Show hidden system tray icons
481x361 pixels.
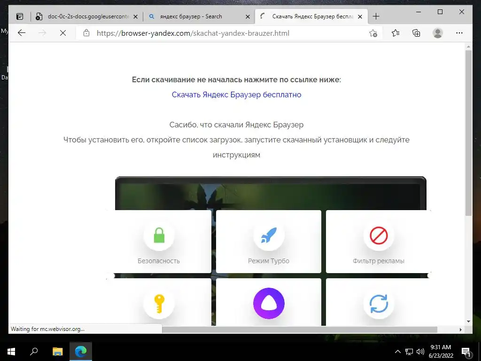pos(397,352)
